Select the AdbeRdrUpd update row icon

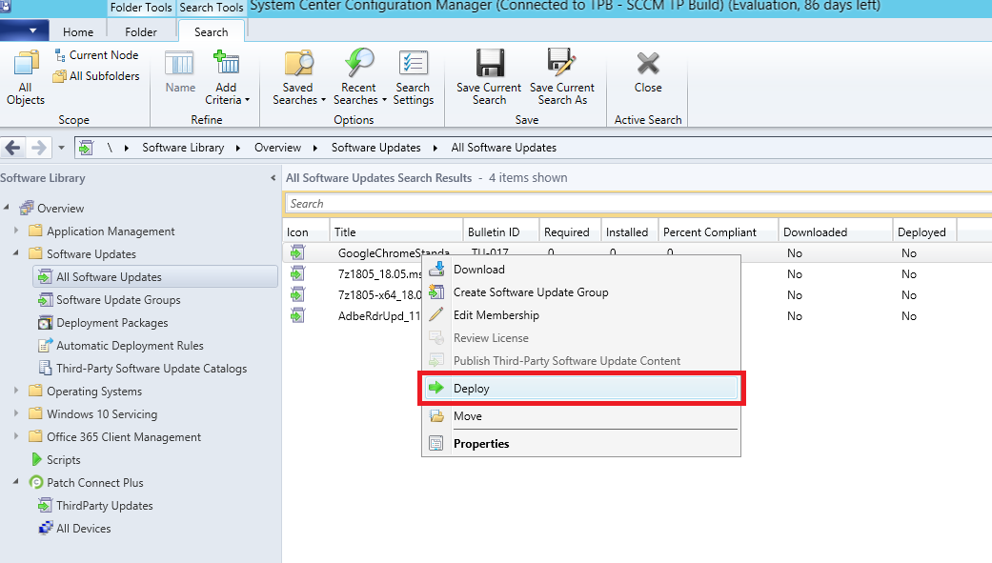pos(297,315)
